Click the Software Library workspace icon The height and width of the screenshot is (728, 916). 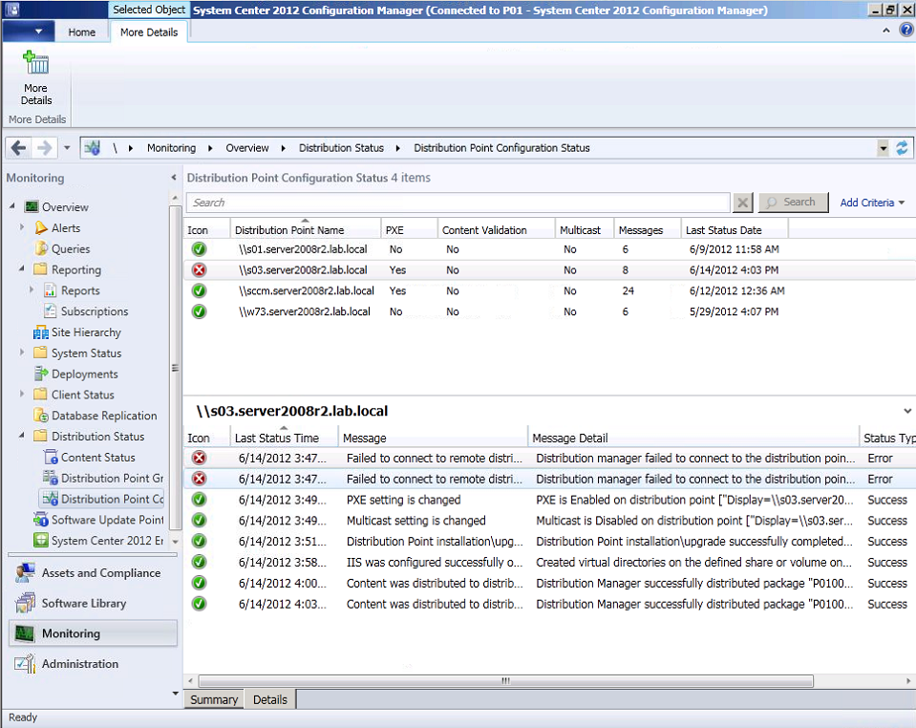[x=25, y=603]
